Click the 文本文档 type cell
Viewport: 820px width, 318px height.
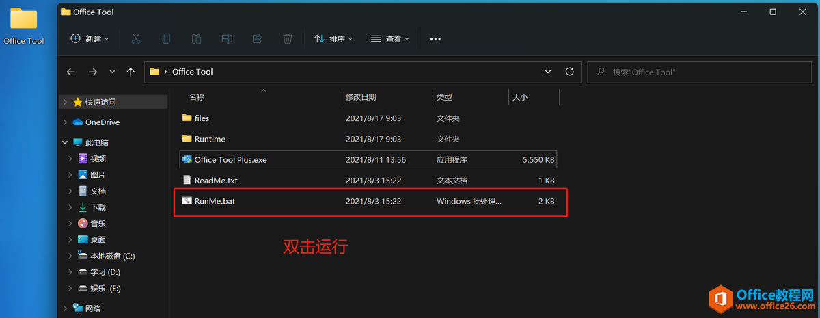[452, 181]
